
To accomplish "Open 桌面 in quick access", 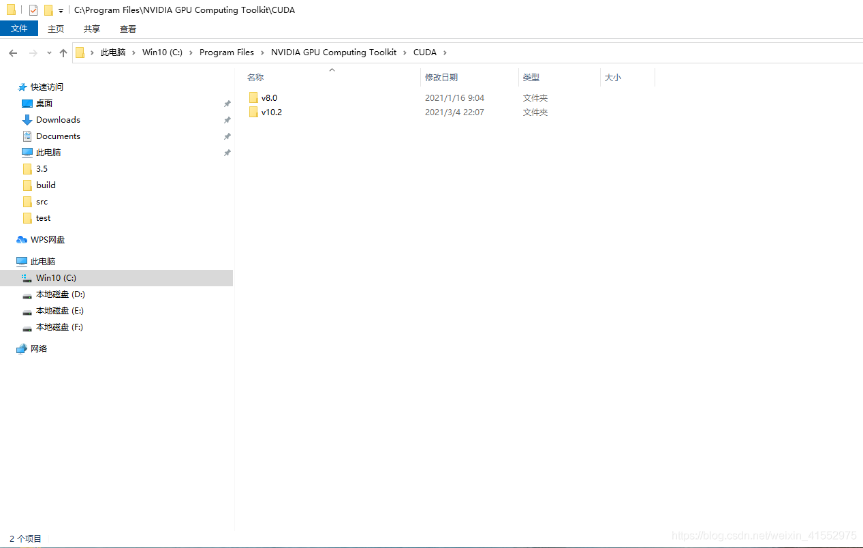I will click(44, 103).
